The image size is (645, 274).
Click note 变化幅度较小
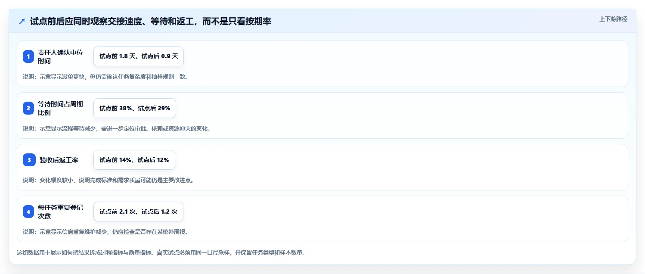pyautogui.click(x=108, y=181)
